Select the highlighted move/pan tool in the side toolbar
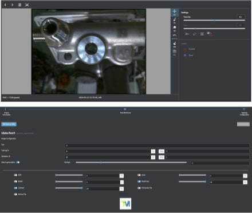The image size is (252, 213). (175, 13)
